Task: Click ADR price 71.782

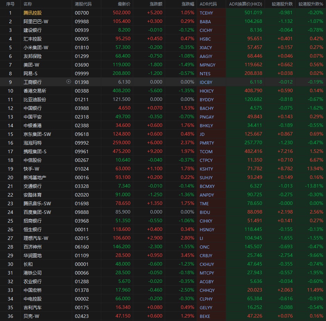Action: pyautogui.click(x=255, y=168)
